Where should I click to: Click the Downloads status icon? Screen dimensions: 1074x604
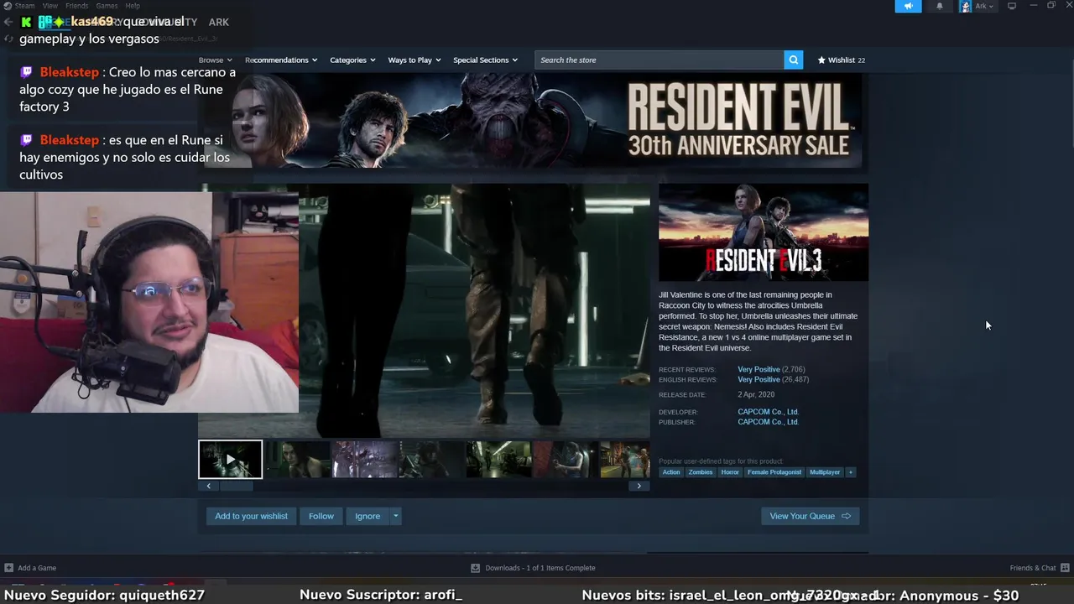click(x=475, y=568)
